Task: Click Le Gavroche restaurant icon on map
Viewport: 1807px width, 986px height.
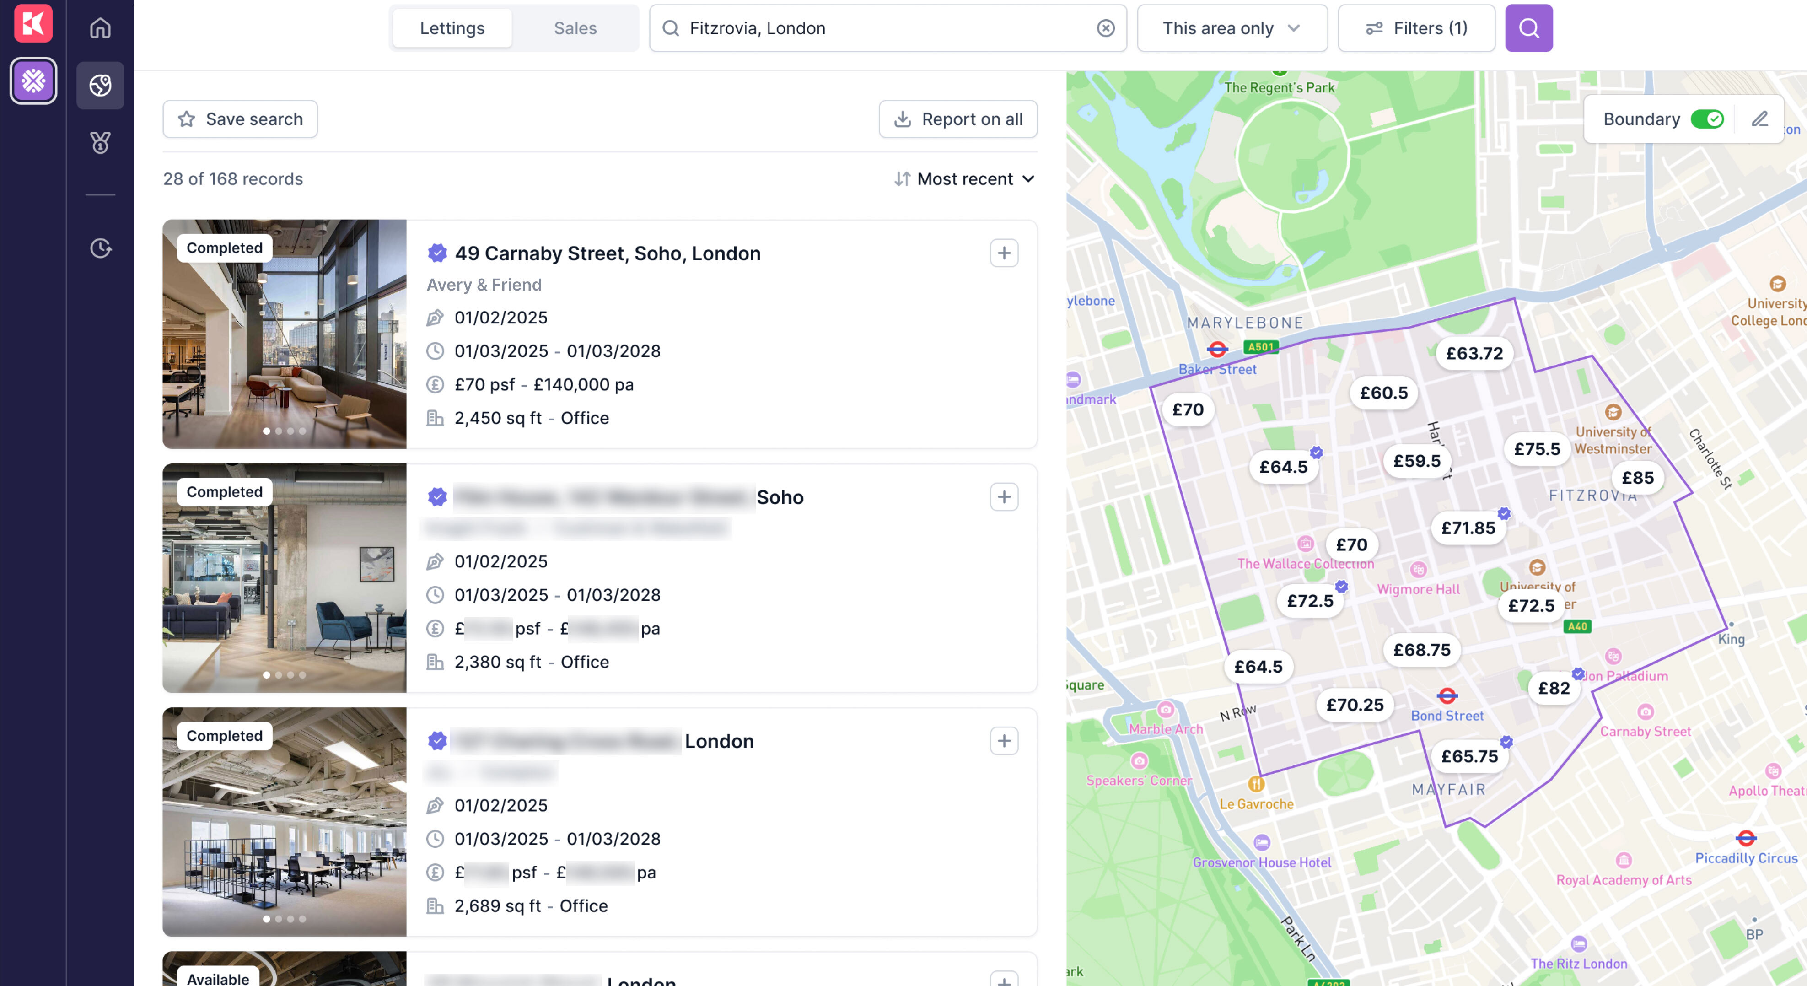Action: 1256,784
